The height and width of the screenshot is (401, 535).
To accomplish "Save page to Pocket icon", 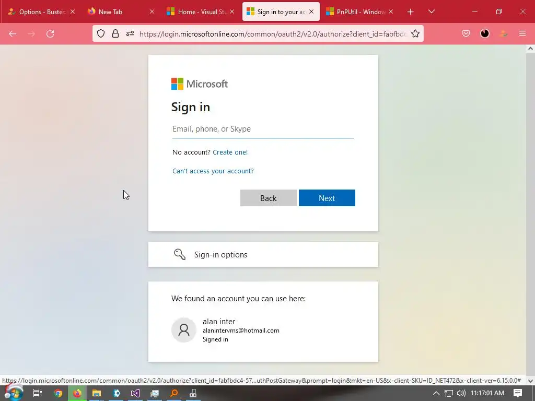I will [466, 33].
